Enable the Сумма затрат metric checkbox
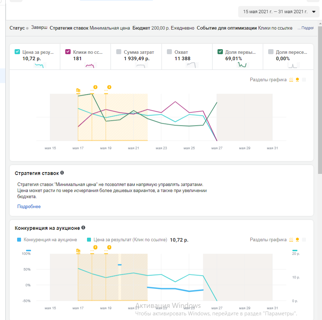This screenshot has width=322, height=320. point(119,52)
